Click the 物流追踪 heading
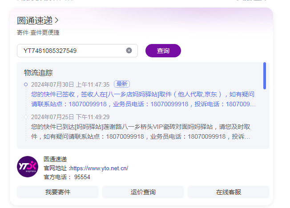Image resolution: width=290 pixels, height=208 pixels. (x=38, y=72)
